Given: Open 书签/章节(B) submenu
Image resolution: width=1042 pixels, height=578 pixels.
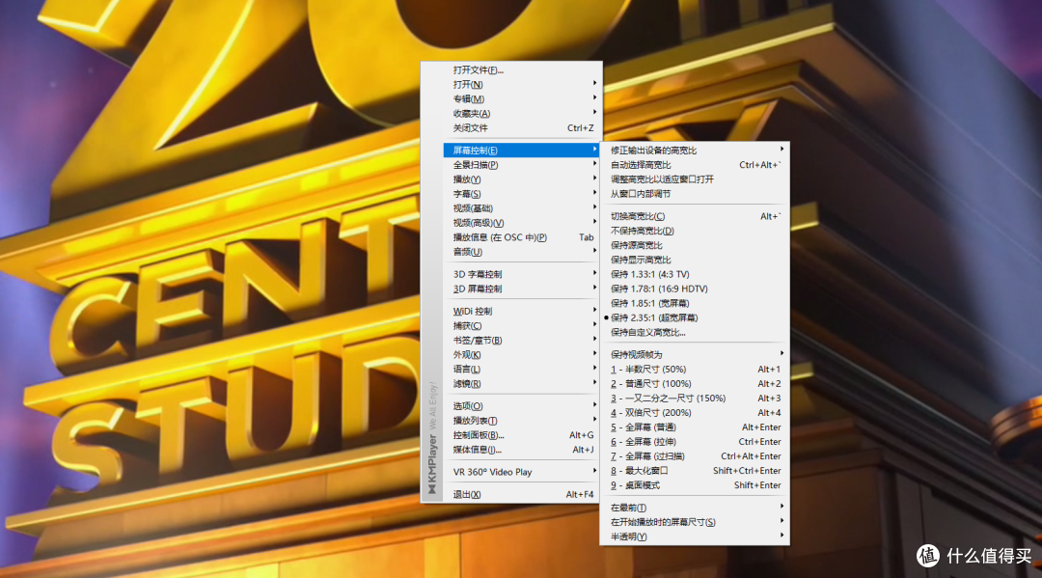Looking at the screenshot, I should tap(522, 341).
